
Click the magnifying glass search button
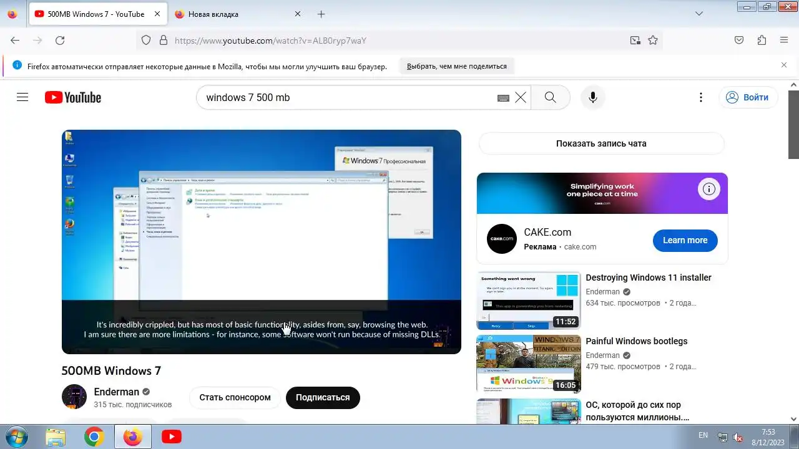pyautogui.click(x=550, y=97)
